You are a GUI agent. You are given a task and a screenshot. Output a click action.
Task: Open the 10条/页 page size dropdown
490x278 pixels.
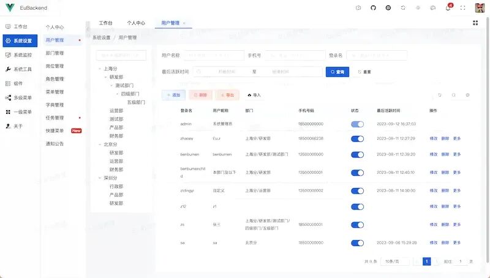pyautogui.click(x=394, y=261)
